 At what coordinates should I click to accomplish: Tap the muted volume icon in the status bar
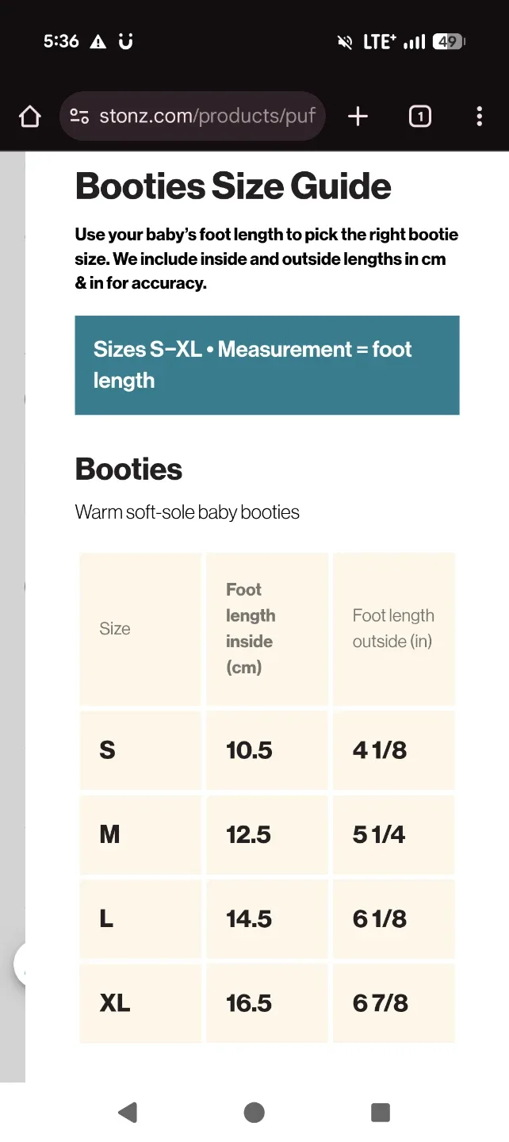343,41
